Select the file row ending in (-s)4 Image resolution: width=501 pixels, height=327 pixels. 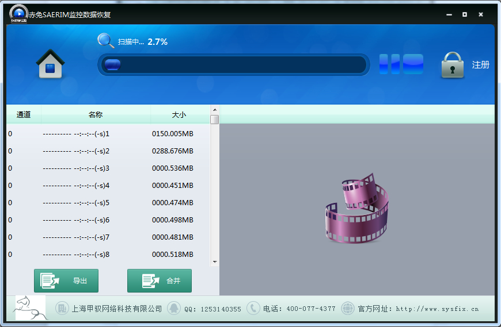108,185
